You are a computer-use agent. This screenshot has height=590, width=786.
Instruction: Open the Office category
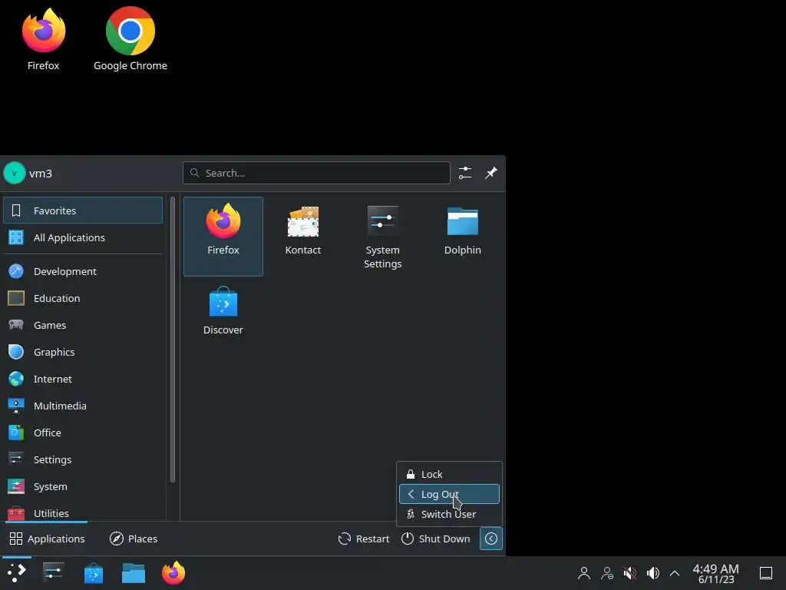83,433
